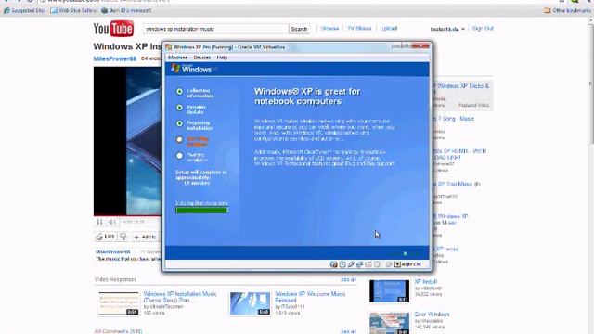Open the Machine menu in VirtualBox
This screenshot has width=594, height=334.
click(x=177, y=58)
